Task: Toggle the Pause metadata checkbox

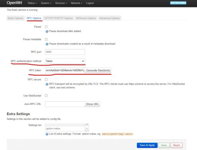Action: 46,39
